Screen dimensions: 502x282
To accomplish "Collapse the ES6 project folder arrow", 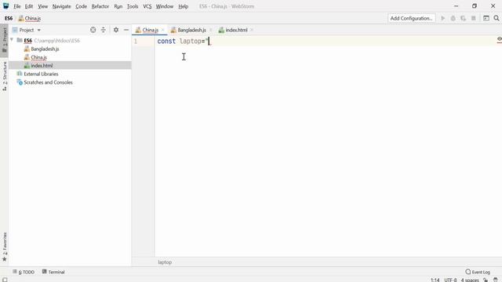I will tap(12, 40).
